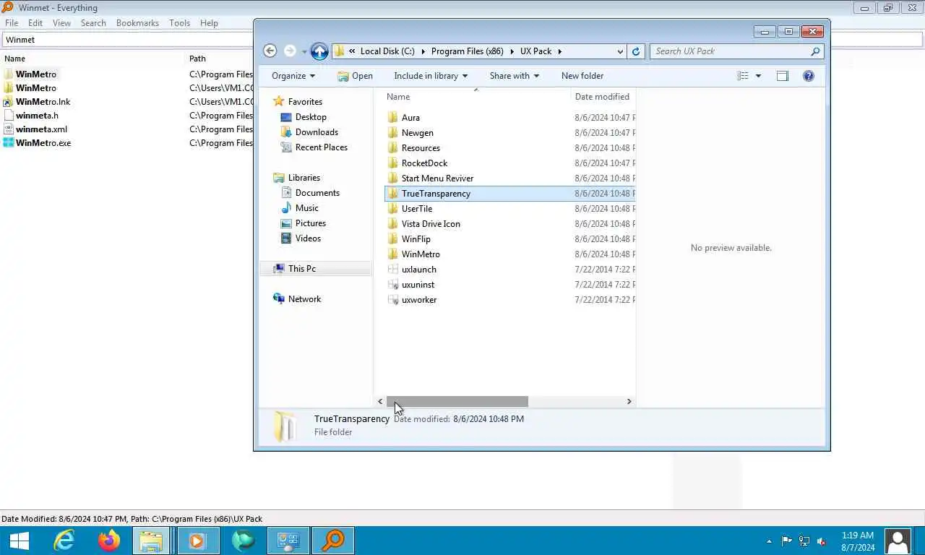Select the WinFlip folder
This screenshot has height=555, width=925.
pyautogui.click(x=416, y=239)
